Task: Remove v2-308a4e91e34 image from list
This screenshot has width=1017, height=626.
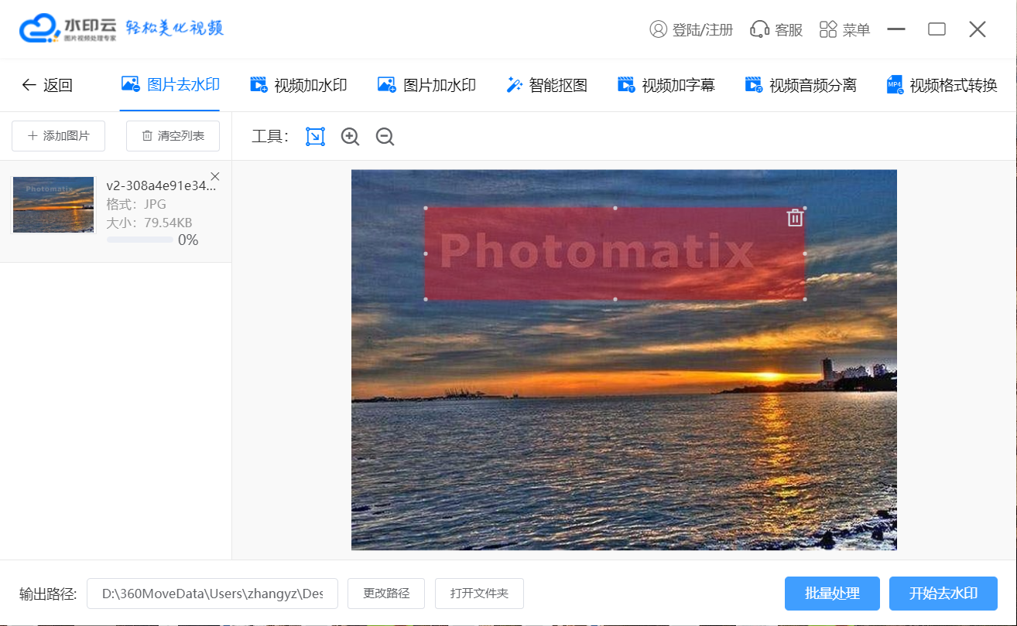Action: tap(215, 176)
